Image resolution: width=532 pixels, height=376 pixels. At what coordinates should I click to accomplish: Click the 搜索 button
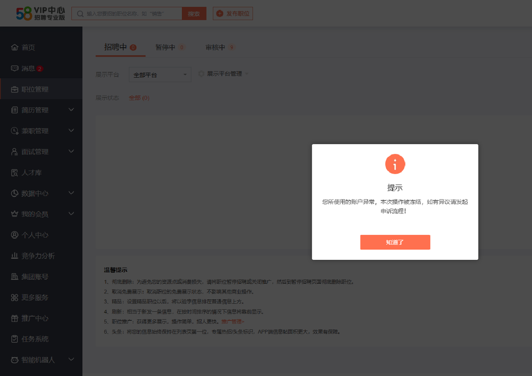[194, 14]
